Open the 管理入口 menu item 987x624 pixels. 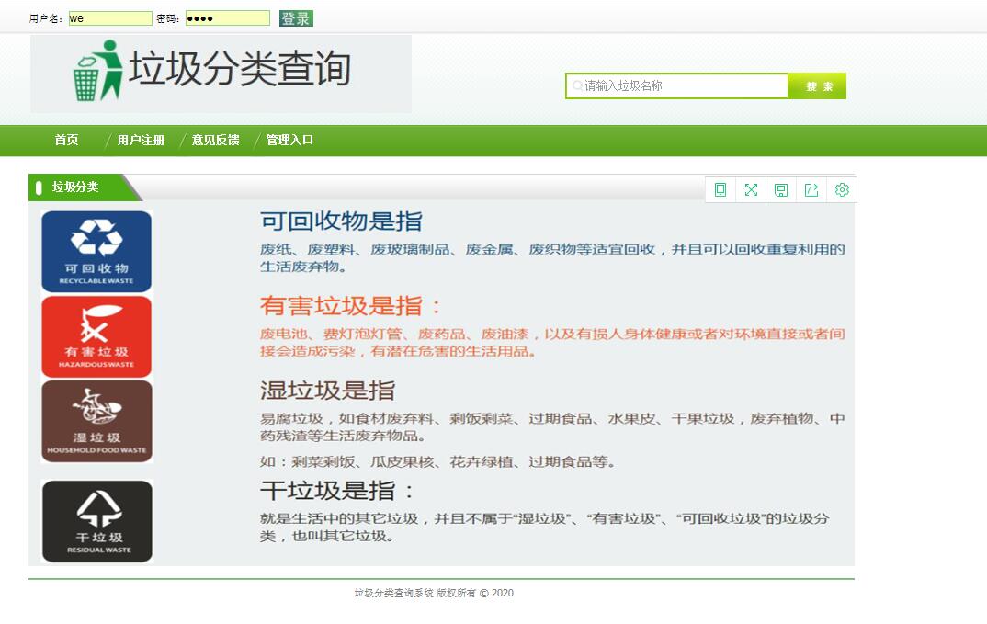click(x=289, y=140)
